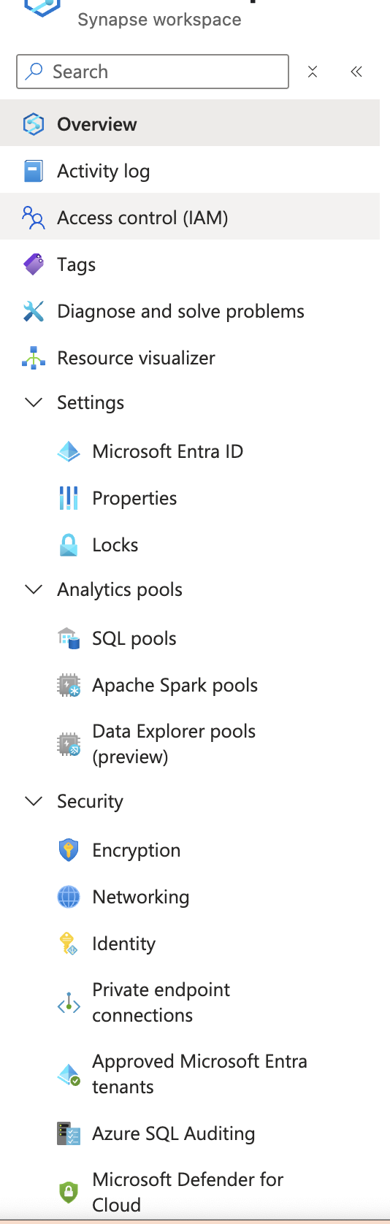Click the Encryption shield icon

point(69,850)
